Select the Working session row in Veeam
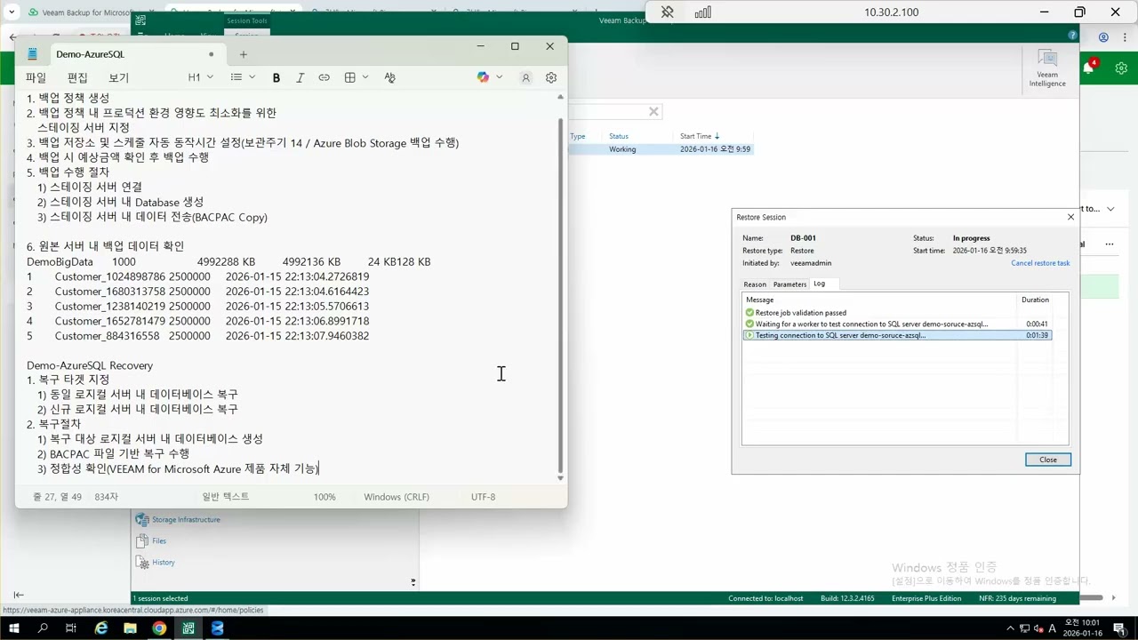The height and width of the screenshot is (640, 1138). 661,149
